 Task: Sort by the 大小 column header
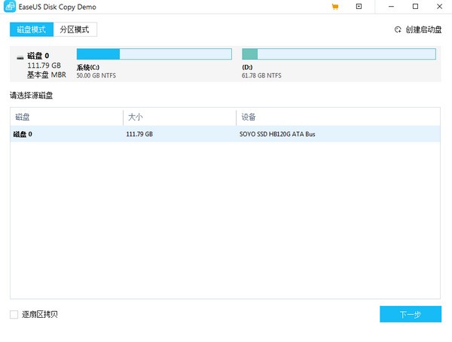click(179, 117)
